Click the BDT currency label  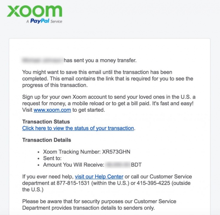[136, 165]
